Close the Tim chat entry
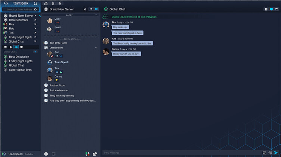This screenshot has height=157, width=281. coord(35,33)
